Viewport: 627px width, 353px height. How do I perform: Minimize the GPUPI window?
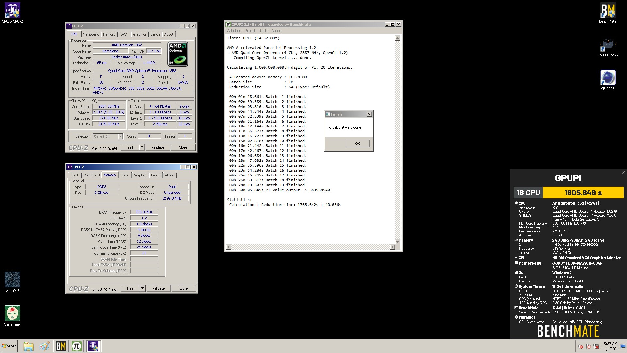pos(387,25)
